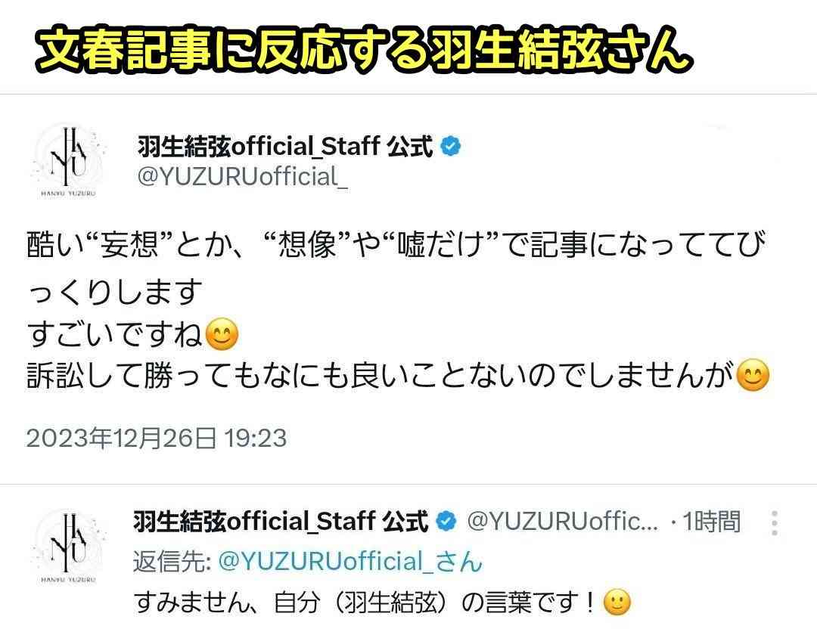Open @YUZURUofficial_ handle under main name

[x=242, y=176]
